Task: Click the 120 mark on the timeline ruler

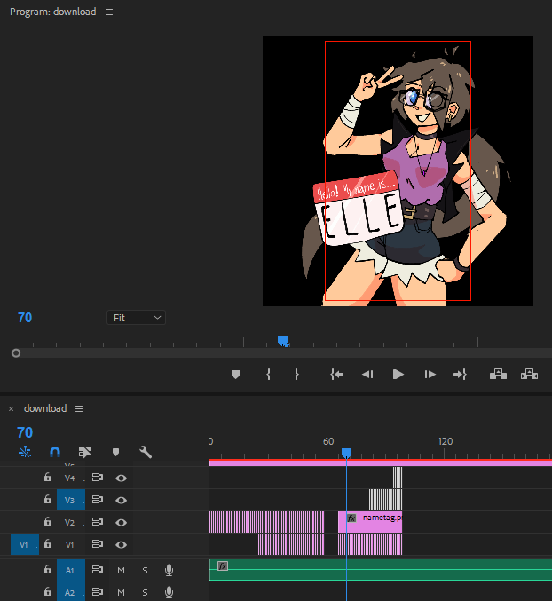Action: [x=446, y=441]
